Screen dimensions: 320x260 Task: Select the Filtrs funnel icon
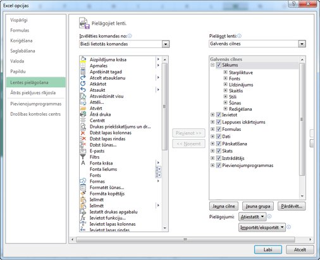point(83,157)
